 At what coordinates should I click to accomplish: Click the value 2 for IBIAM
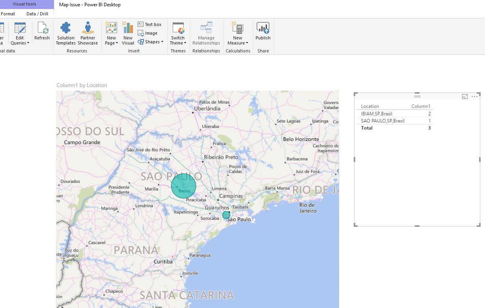[x=429, y=113]
